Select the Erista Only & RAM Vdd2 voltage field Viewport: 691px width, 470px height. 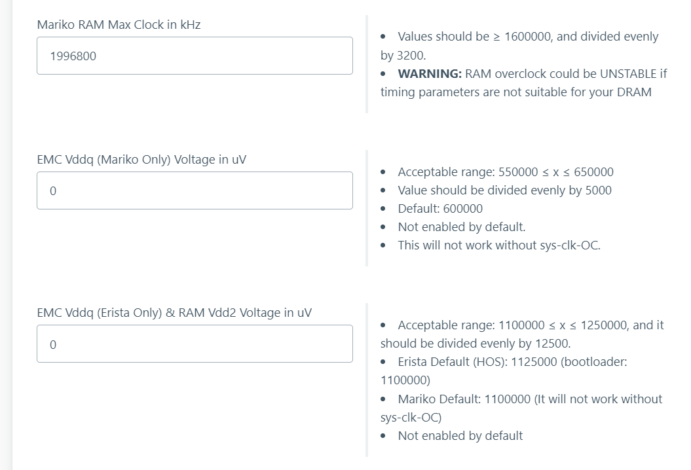[195, 344]
